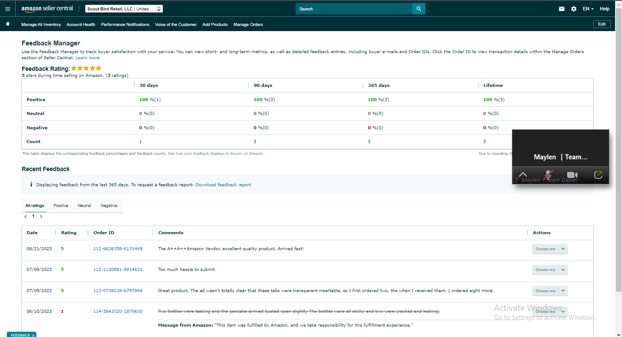Screen dimensions: 622x337
Task: Click the Comments column header
Action: 171,232
